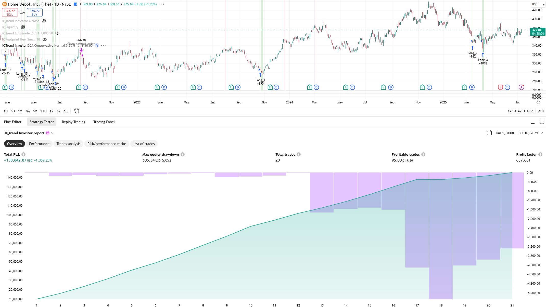Click the strategy signals icon beside IQTrend Investor
This screenshot has height=307, width=546.
[x=97, y=45]
